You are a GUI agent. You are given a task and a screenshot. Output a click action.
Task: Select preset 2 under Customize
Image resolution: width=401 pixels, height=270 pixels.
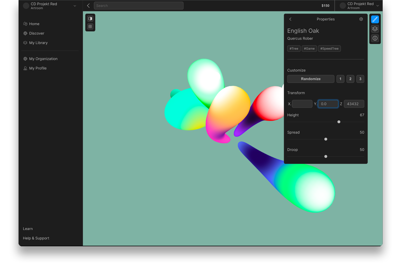pos(350,79)
